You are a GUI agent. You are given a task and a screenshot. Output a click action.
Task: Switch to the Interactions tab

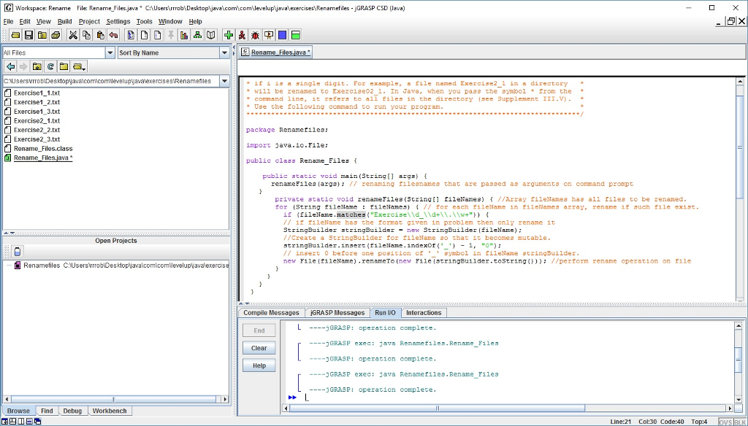424,313
